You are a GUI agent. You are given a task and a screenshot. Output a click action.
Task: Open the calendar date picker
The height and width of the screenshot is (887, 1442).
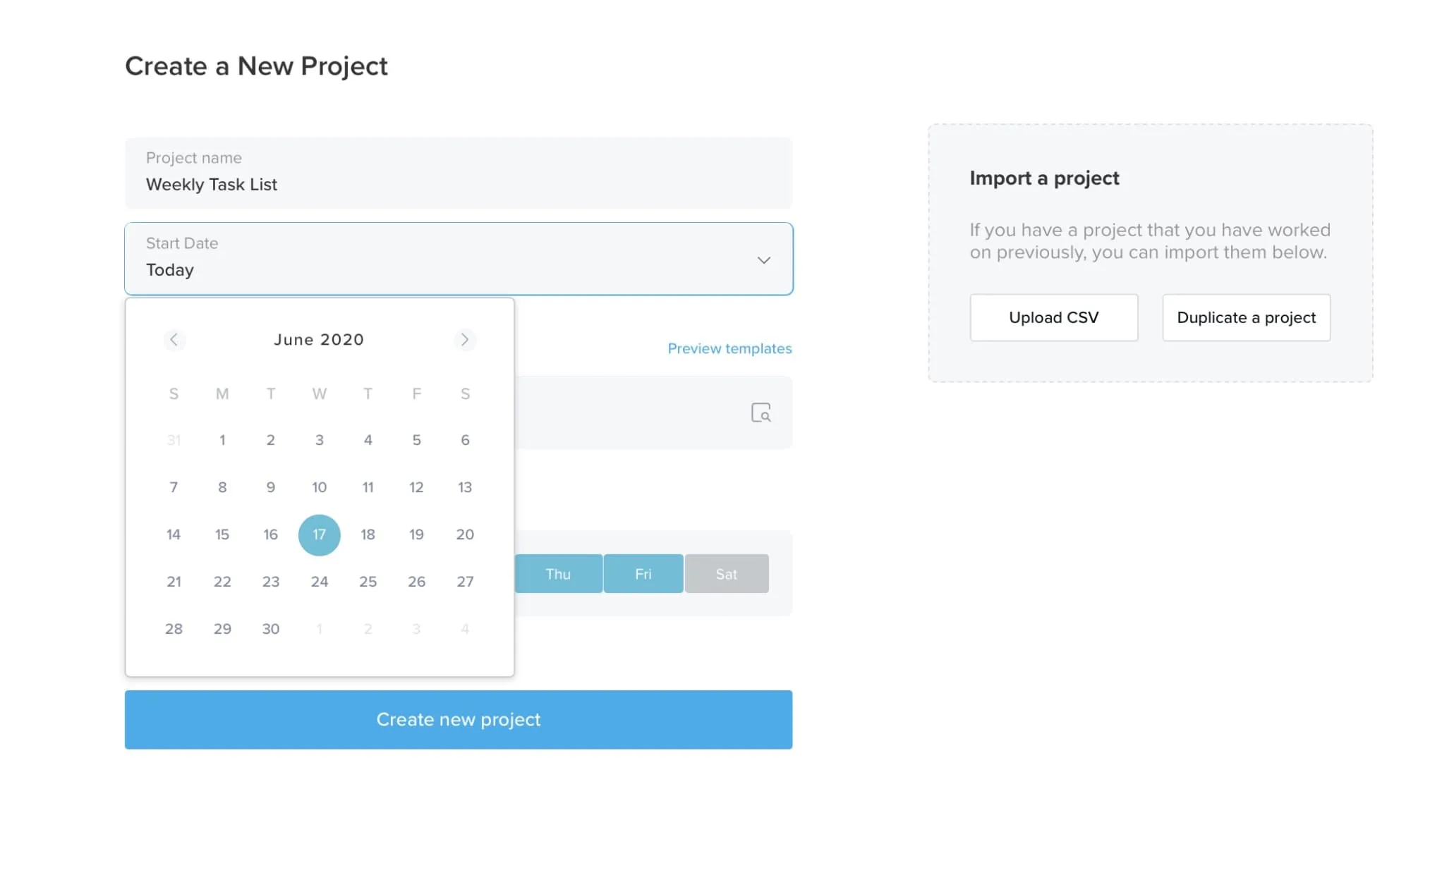click(459, 259)
